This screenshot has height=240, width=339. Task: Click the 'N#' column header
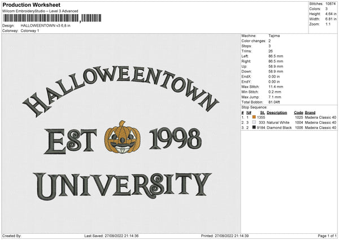[249, 113]
